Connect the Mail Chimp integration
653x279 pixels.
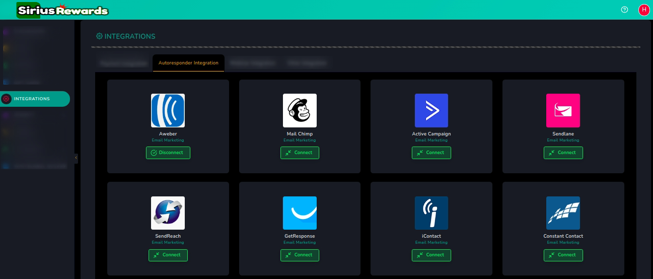tap(300, 153)
